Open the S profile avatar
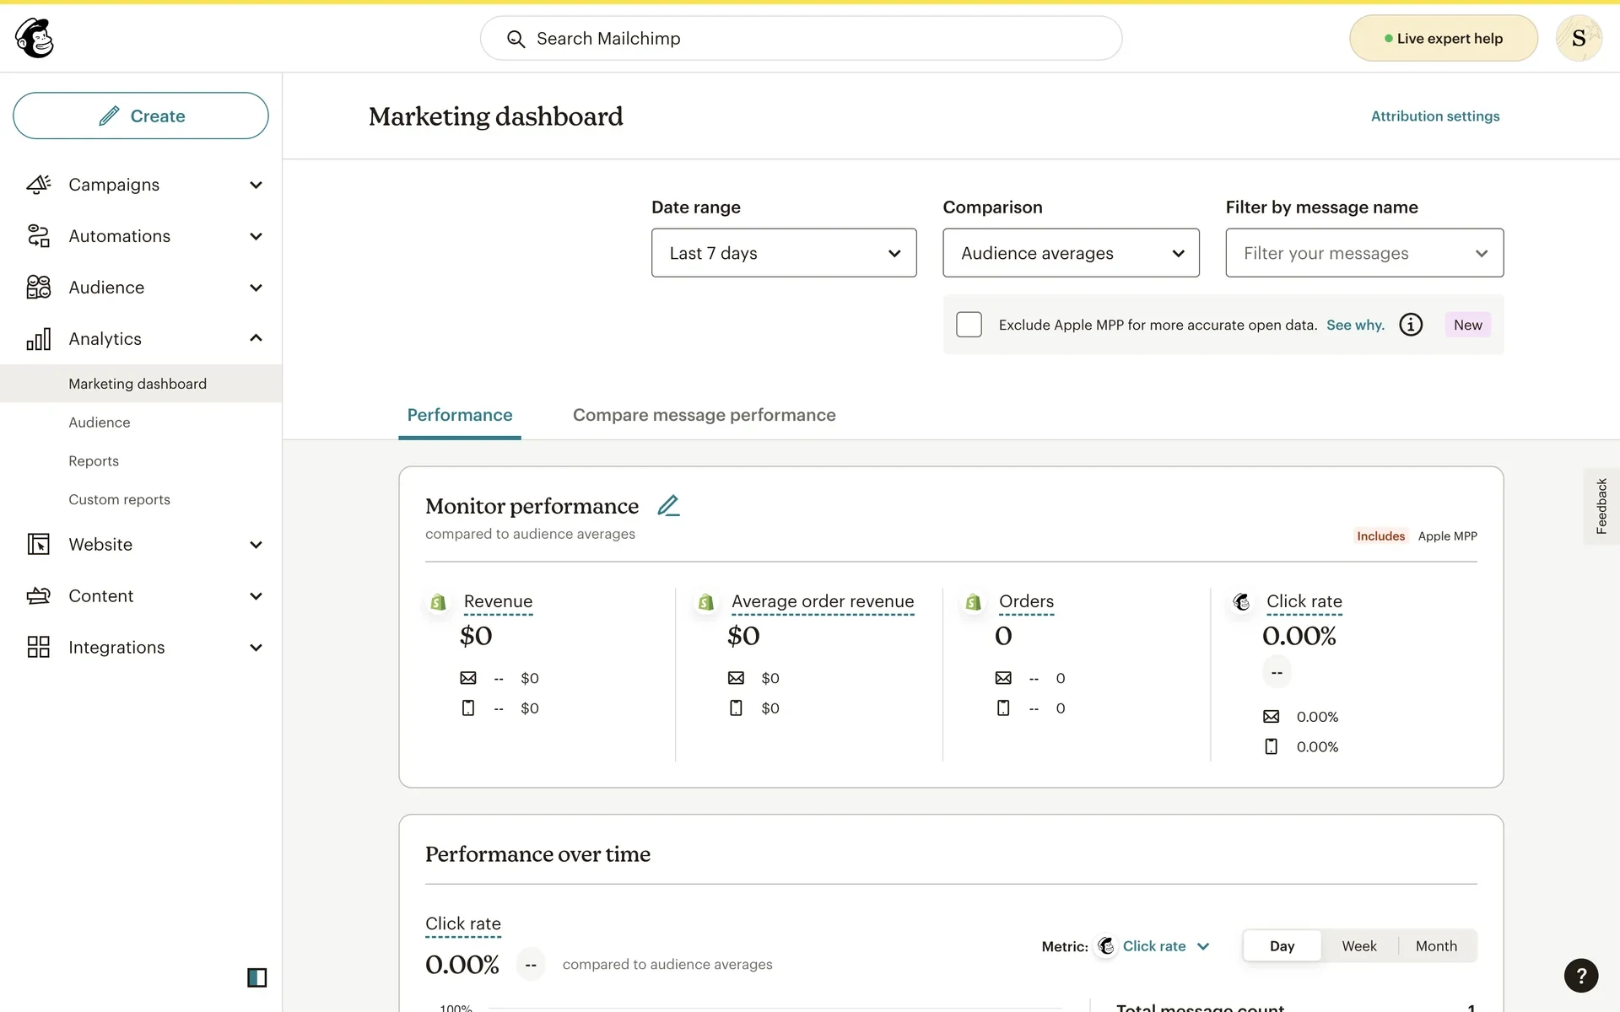Image resolution: width=1620 pixels, height=1012 pixels. [x=1579, y=38]
